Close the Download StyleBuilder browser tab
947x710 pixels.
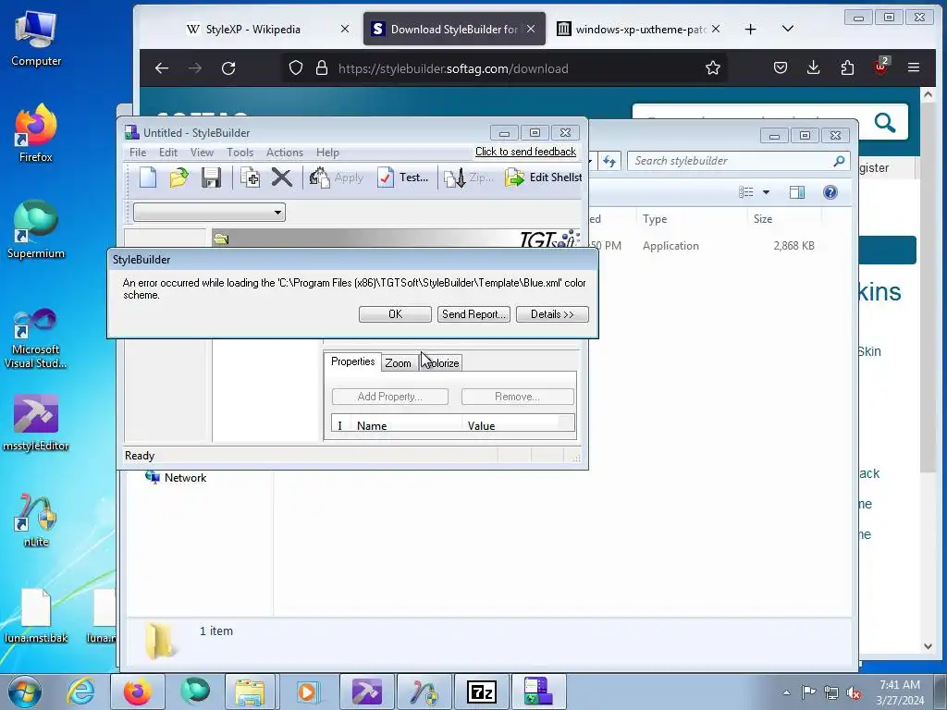click(530, 29)
